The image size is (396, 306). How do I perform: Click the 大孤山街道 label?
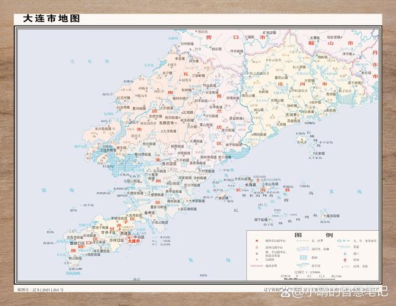point(160,222)
